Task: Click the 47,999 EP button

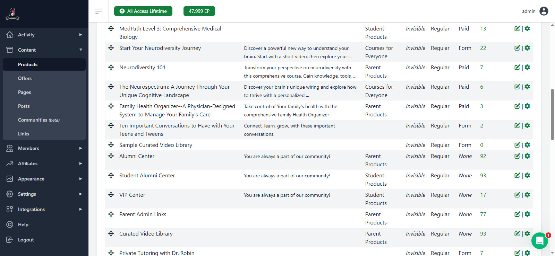Action: [x=199, y=11]
